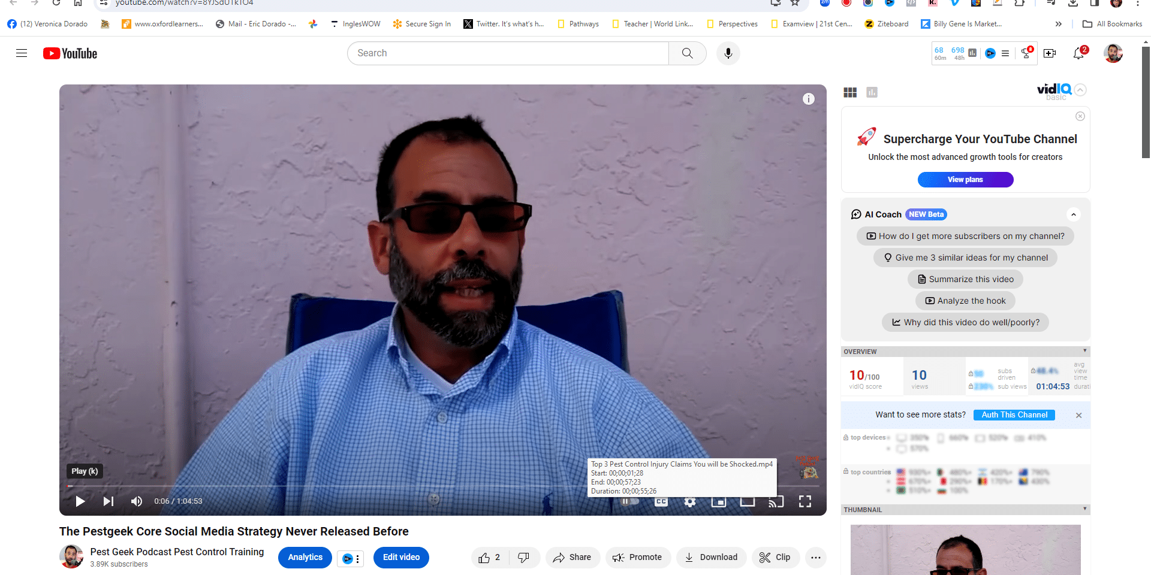Viewport: 1151px width, 575px height.
Task: Open video settings gear in player
Action: (x=690, y=501)
